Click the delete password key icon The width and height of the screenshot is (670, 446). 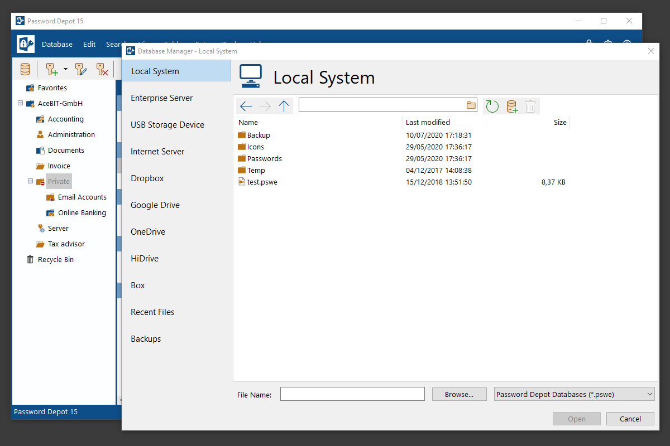102,69
